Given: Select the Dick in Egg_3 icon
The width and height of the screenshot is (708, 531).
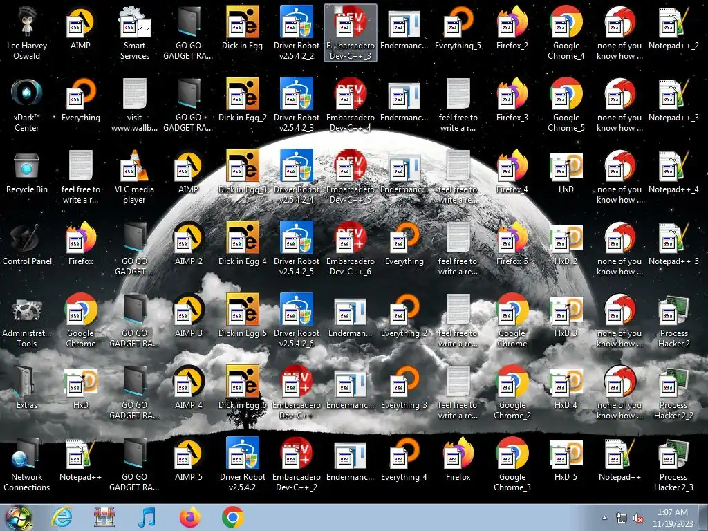Looking at the screenshot, I should click(x=243, y=172).
